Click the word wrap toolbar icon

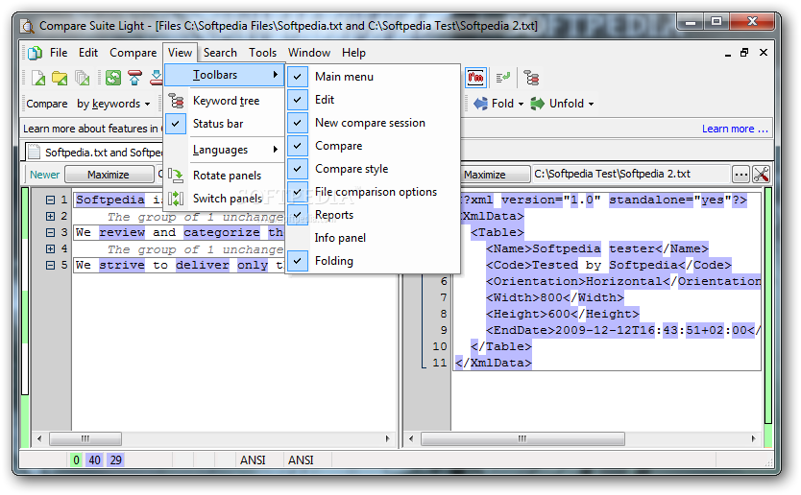click(x=503, y=78)
